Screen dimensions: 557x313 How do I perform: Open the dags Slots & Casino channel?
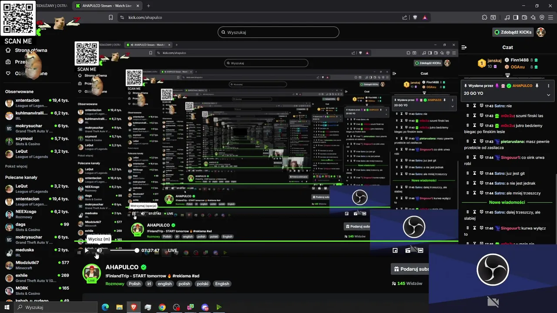pyautogui.click(x=37, y=227)
